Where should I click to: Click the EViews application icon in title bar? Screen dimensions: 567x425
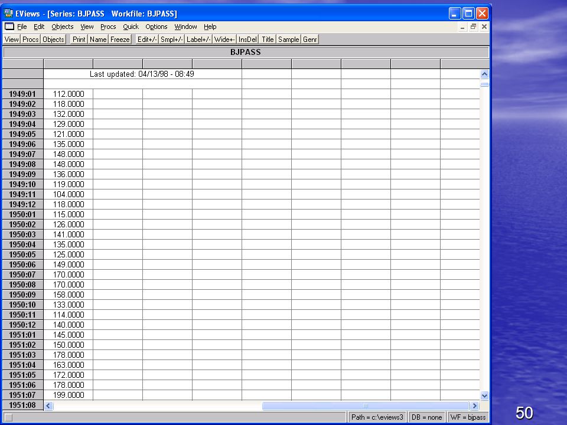[8, 14]
